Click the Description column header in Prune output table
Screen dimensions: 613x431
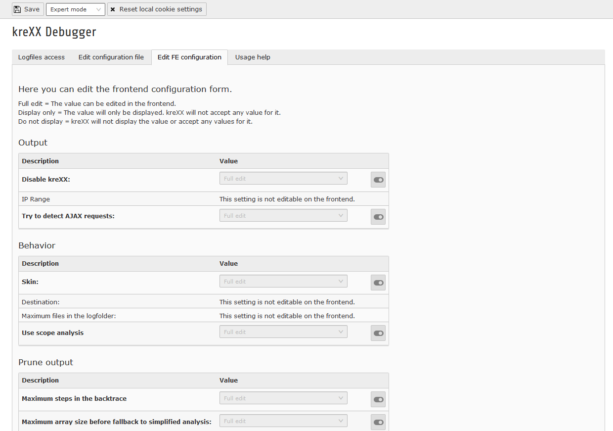pyautogui.click(x=41, y=380)
